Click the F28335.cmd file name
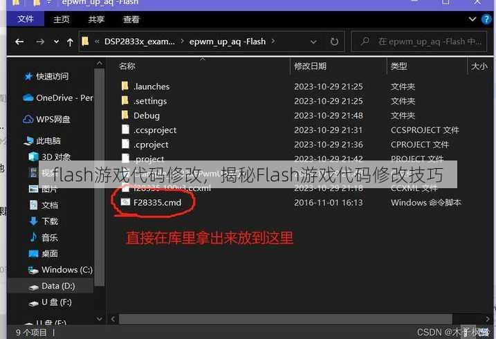Image resolution: width=496 pixels, height=339 pixels. (x=157, y=203)
